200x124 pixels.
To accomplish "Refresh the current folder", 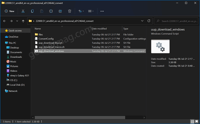I will [x=149, y=21].
